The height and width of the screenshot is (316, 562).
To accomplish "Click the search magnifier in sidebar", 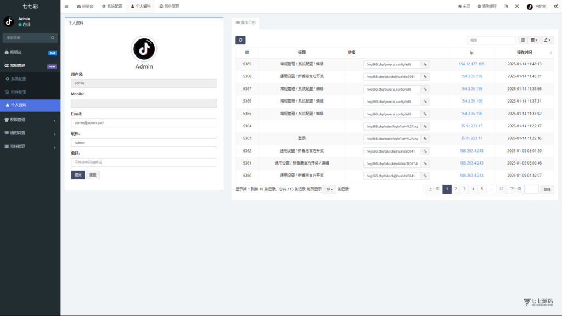I will 53,38.
